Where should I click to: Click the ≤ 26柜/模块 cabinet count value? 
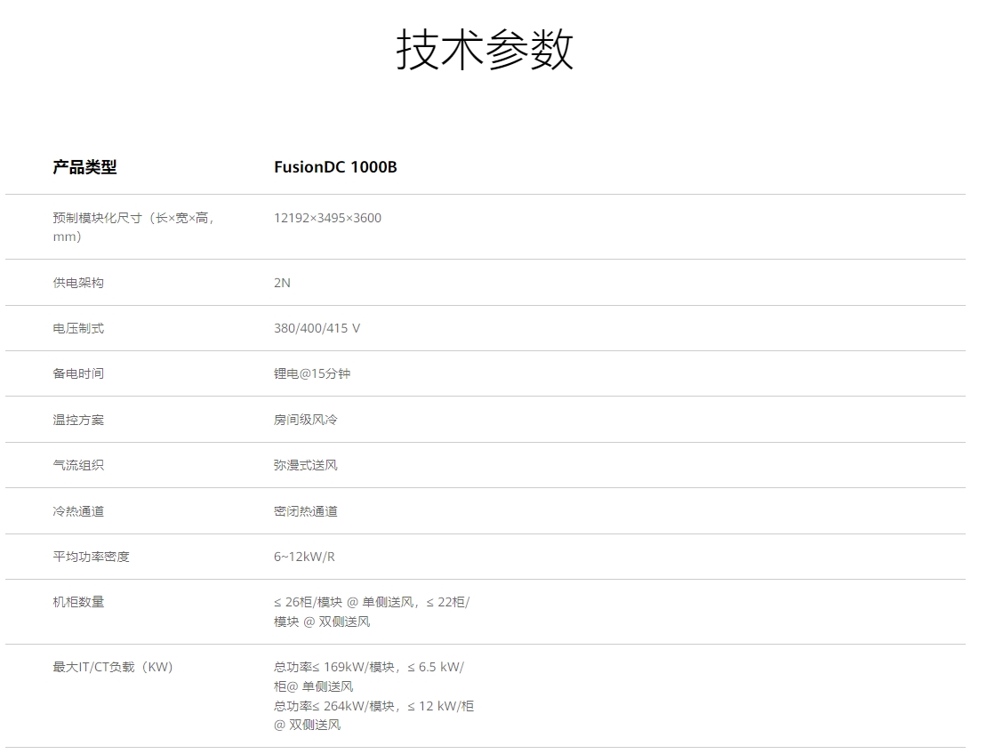click(372, 612)
